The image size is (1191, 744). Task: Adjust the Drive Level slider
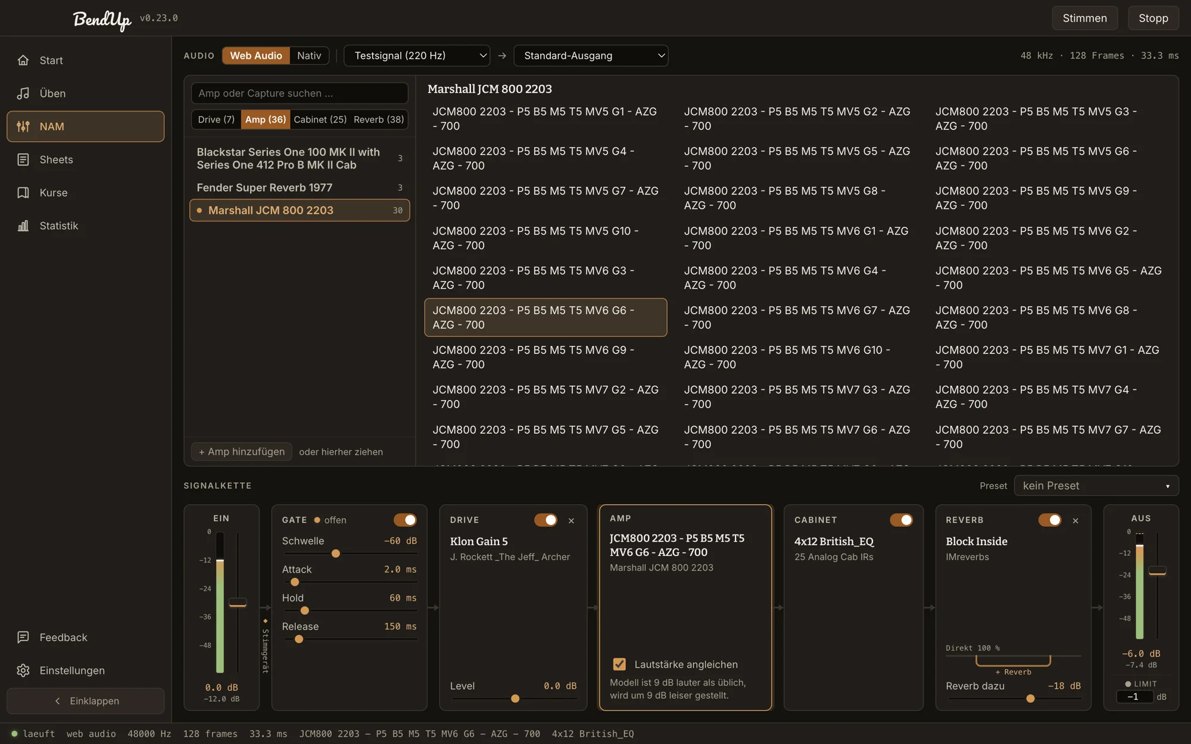[x=513, y=699]
